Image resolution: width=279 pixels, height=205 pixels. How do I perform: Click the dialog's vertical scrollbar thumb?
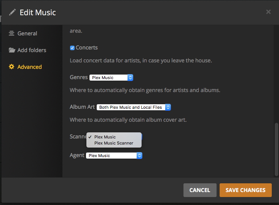coord(276,149)
